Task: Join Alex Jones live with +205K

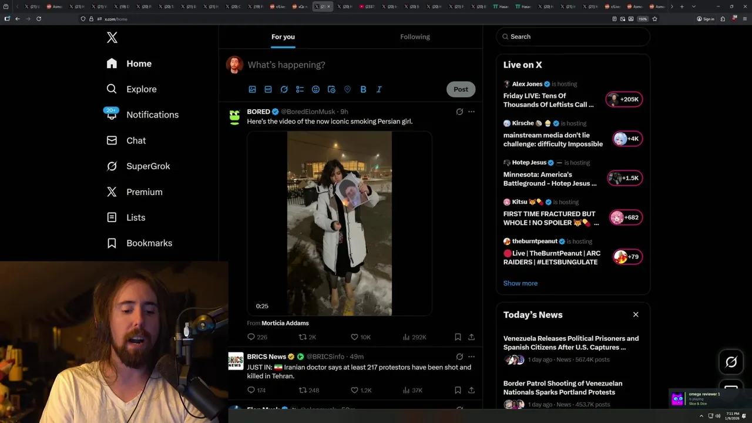Action: (x=625, y=99)
